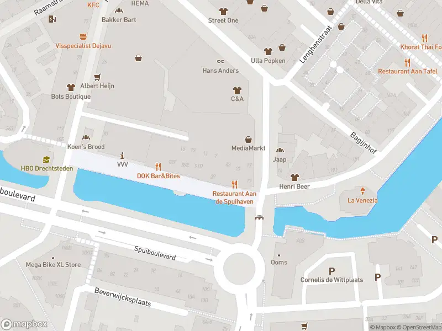Image resolution: width=442 pixels, height=331 pixels.
Task: Select the La Venezia ice cream icon
Action: [x=362, y=191]
